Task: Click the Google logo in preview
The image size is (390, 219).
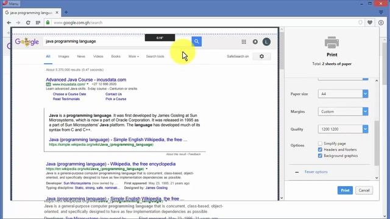Action: (x=27, y=42)
